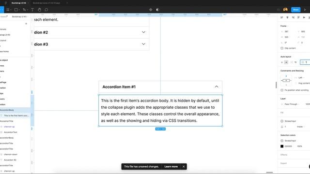The height and width of the screenshot is (174, 310).
Task: Click the Create component icon
Action: click(151, 10)
